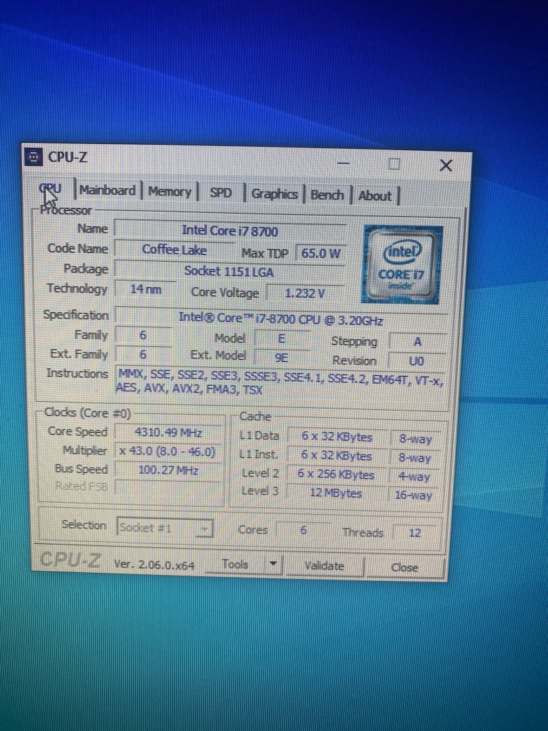The height and width of the screenshot is (731, 548).
Task: Open the Bench tab
Action: tap(327, 195)
